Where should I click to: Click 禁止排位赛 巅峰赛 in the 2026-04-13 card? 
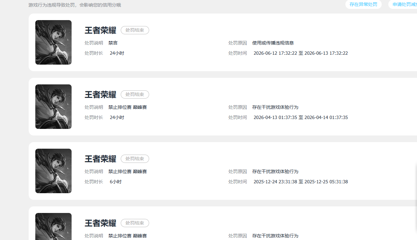click(127, 107)
